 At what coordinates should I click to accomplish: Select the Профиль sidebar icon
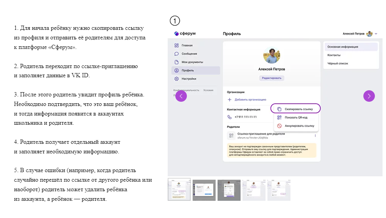(177, 70)
